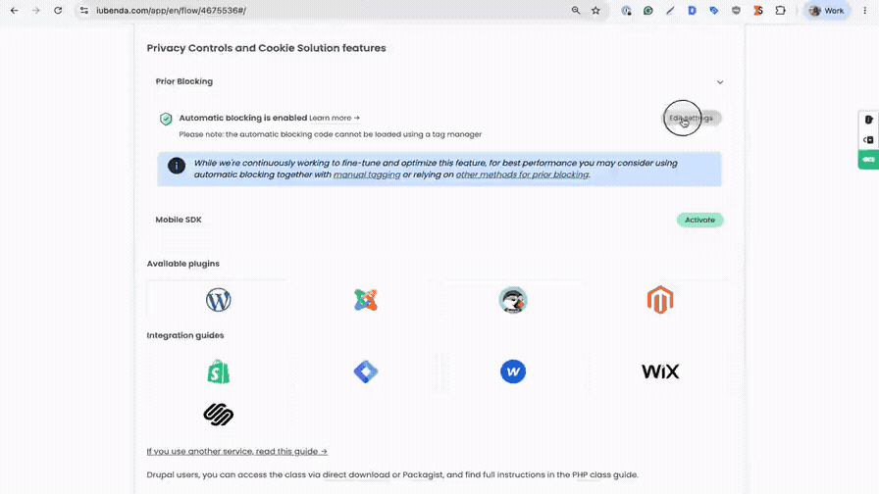This screenshot has height=494, width=879.
Task: Reload the iubenda page
Action: coord(58,11)
